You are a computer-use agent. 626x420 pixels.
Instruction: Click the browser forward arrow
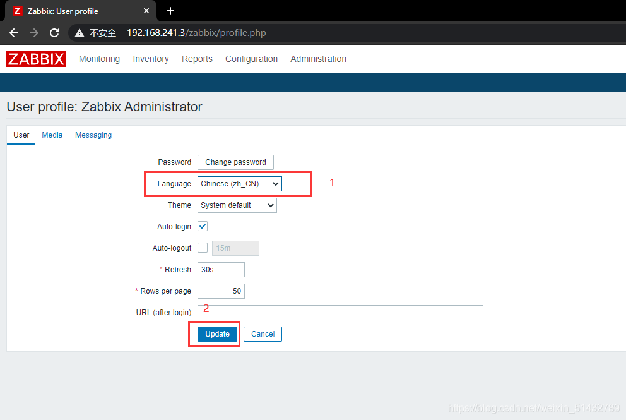point(34,33)
